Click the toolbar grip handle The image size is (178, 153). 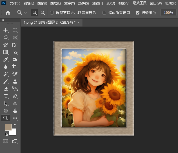(10, 23)
